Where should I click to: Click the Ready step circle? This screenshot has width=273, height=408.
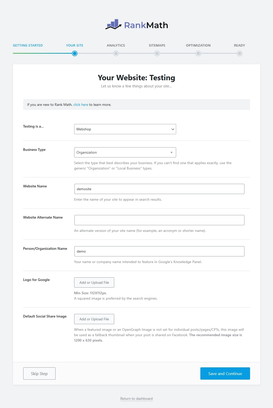[x=239, y=53]
